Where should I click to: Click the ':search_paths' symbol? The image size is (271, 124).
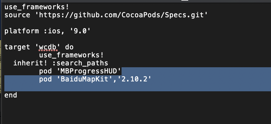(80, 63)
